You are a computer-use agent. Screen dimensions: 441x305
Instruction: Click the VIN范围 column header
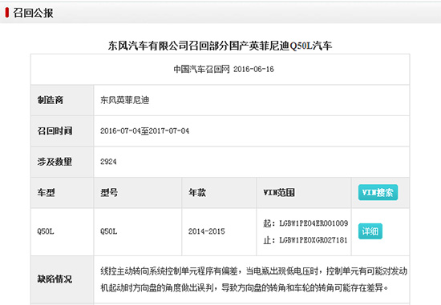click(279, 193)
